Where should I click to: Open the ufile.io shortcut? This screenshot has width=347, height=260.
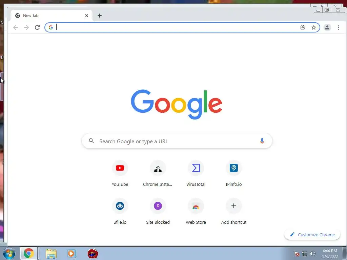pos(120,212)
